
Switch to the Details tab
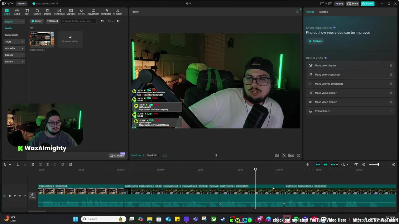pos(323,12)
